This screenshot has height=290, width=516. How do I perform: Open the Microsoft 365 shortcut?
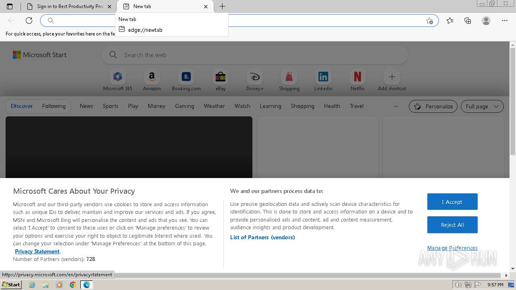point(118,81)
